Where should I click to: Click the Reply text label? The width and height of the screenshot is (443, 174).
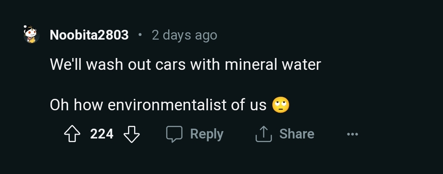click(x=207, y=134)
